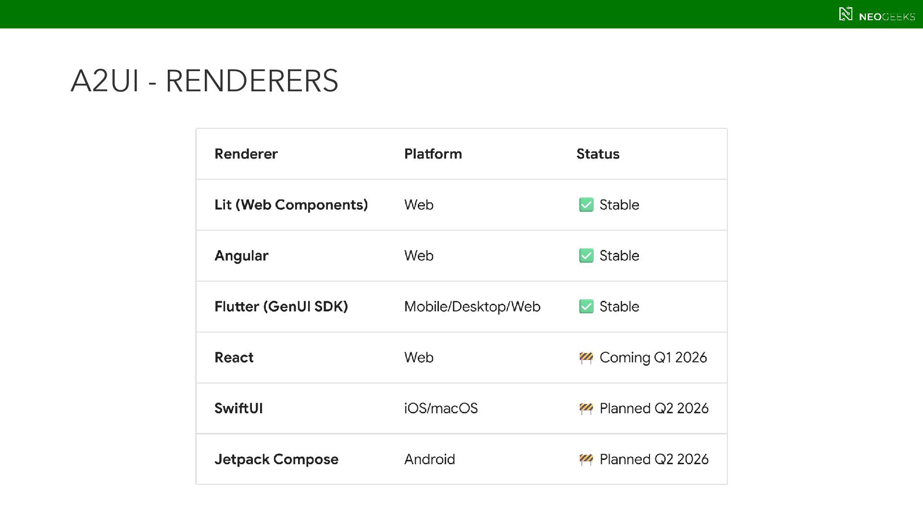Click the SwiftUI renderer name
This screenshot has height=519, width=923.
[x=238, y=408]
